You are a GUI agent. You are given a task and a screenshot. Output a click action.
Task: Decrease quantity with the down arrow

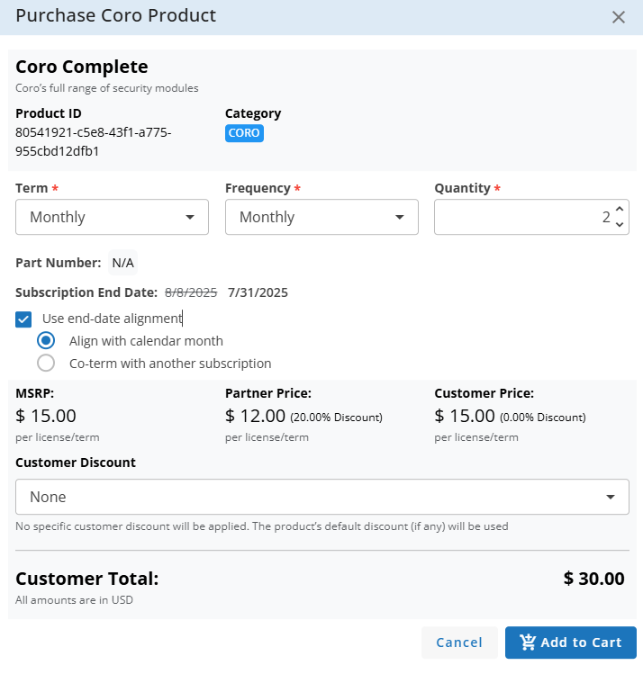(620, 224)
